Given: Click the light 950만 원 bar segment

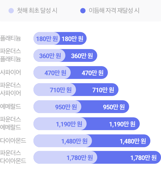Looking at the screenshot, I should pyautogui.click(x=57, y=107).
